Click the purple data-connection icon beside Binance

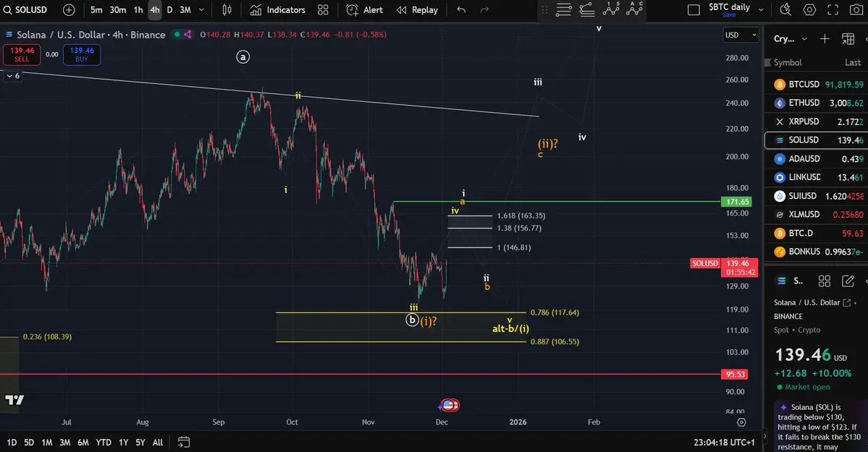188,34
